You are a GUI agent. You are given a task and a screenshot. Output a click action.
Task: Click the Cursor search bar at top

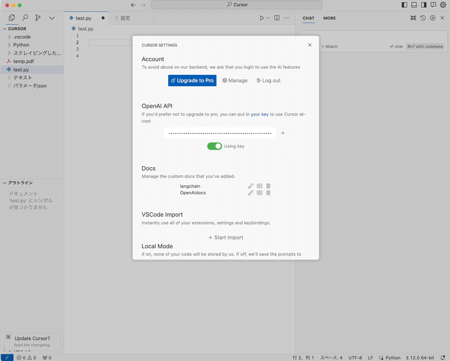point(236,5)
